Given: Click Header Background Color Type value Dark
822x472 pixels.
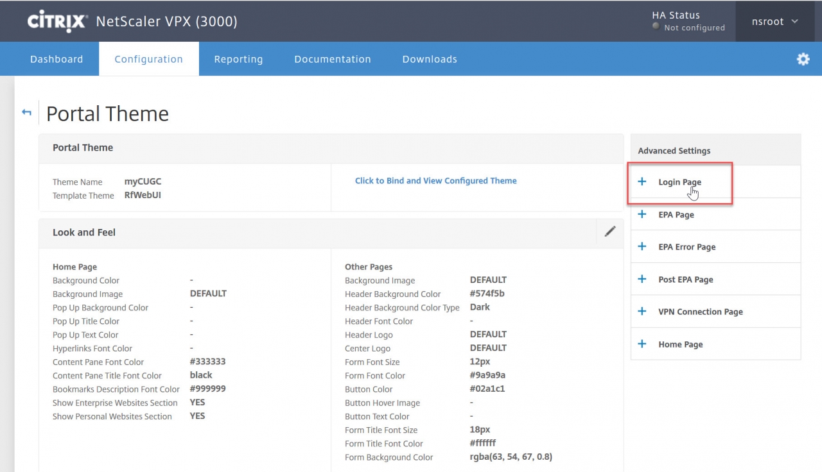Looking at the screenshot, I should click(480, 307).
